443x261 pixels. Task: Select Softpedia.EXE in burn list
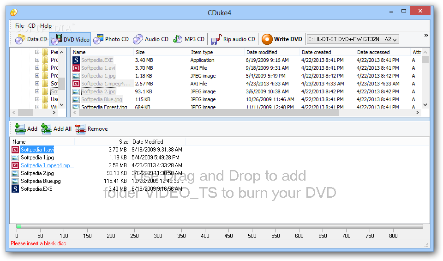(x=36, y=189)
